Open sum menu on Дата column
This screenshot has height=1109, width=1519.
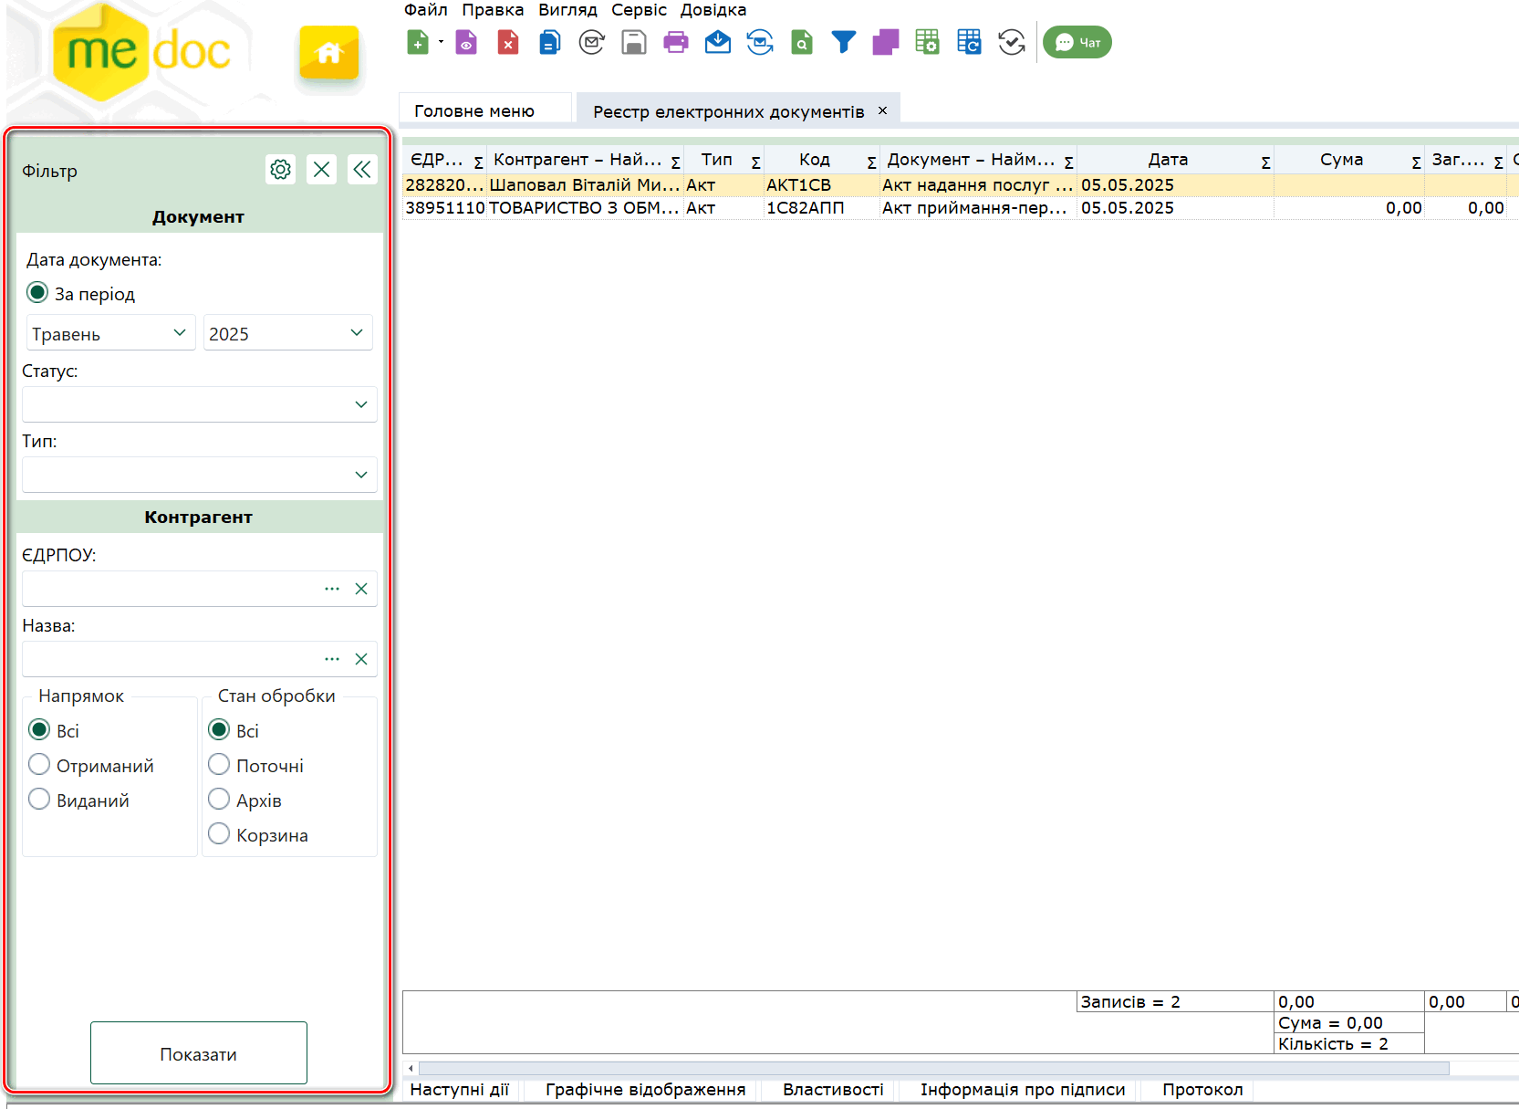click(1265, 162)
